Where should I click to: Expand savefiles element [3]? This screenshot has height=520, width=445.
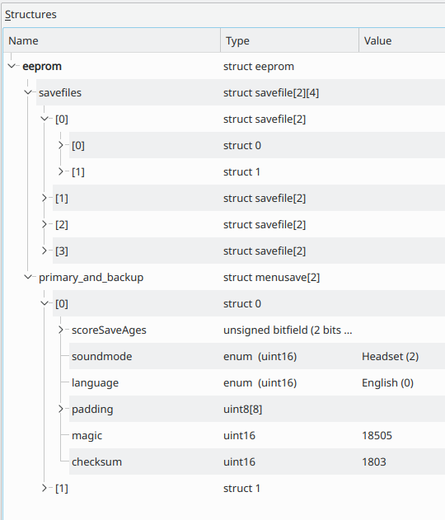(x=44, y=251)
